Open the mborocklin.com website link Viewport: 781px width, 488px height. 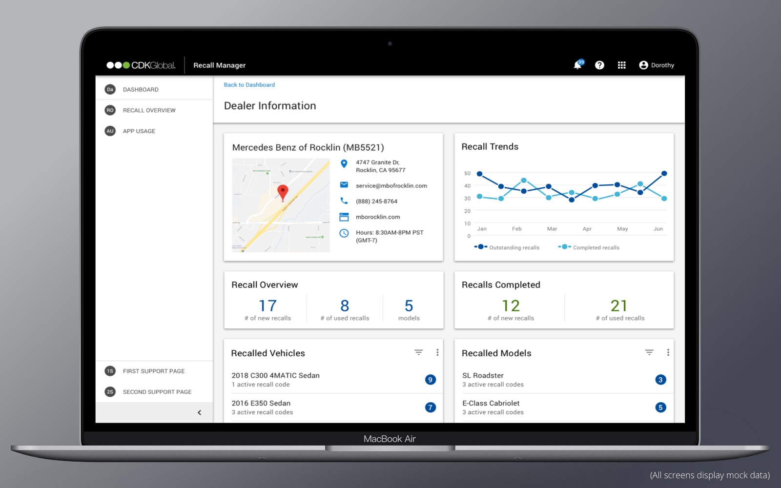coord(378,217)
